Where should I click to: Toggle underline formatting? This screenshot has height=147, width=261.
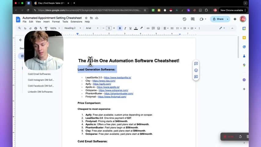[x=130, y=28]
